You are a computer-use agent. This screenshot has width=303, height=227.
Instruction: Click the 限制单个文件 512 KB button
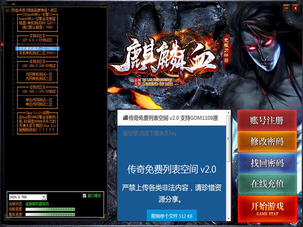pos(172,216)
